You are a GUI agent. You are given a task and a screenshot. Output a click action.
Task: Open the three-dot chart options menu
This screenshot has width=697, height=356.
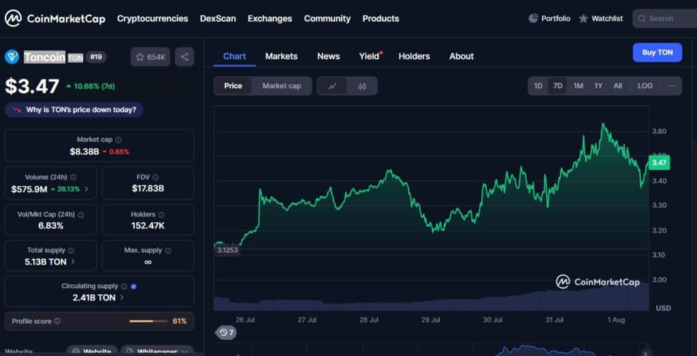672,86
